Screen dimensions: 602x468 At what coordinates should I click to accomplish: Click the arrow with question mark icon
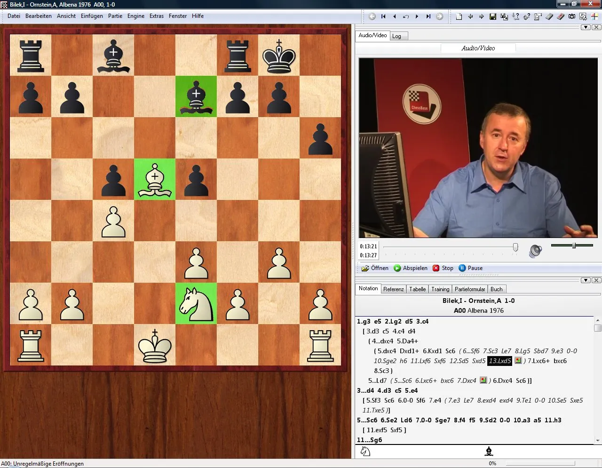[x=515, y=16]
